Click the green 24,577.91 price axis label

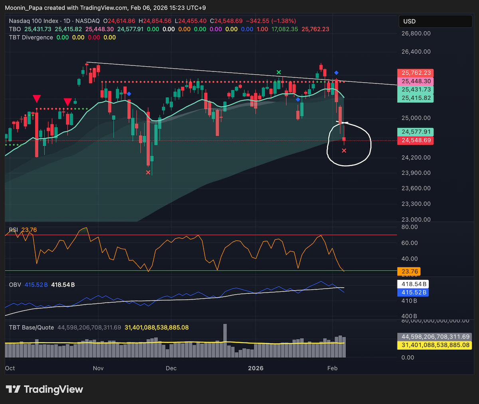416,132
